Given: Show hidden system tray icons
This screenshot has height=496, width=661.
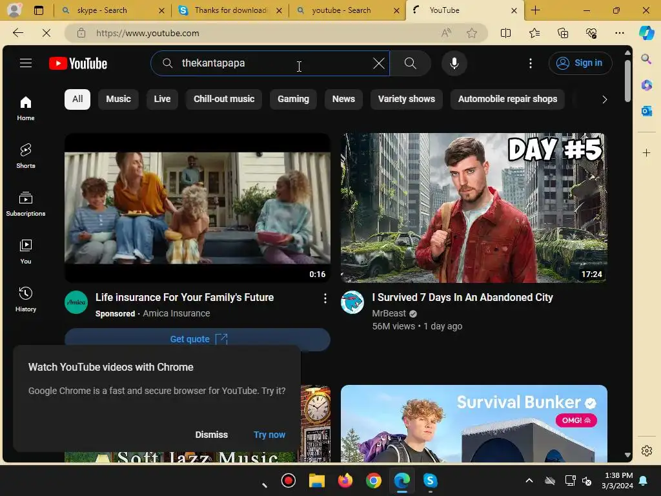Looking at the screenshot, I should 529,480.
